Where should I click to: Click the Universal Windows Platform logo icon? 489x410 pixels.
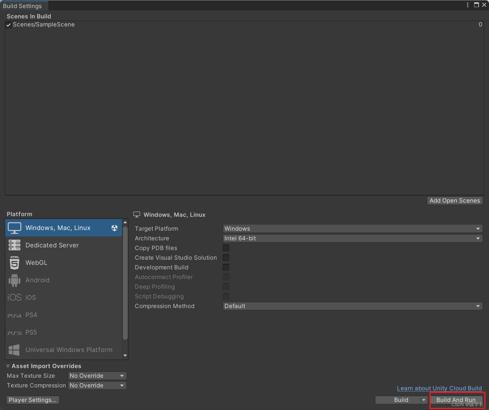pyautogui.click(x=14, y=350)
